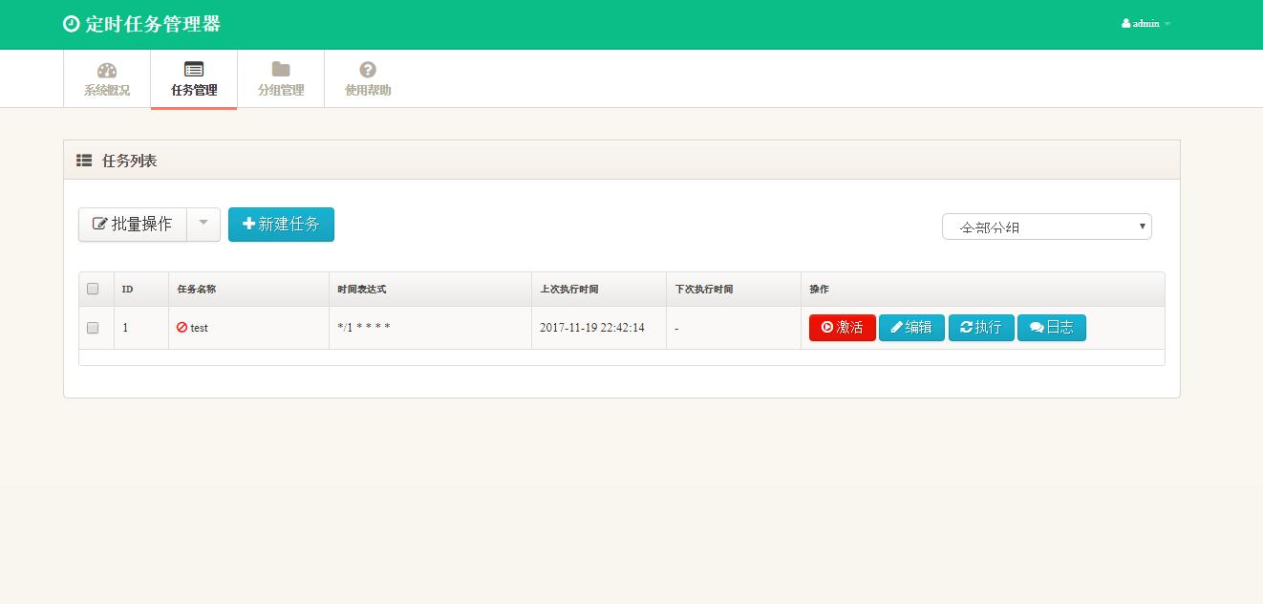Click the task name test
Image resolution: width=1263 pixels, height=604 pixels.
click(199, 328)
